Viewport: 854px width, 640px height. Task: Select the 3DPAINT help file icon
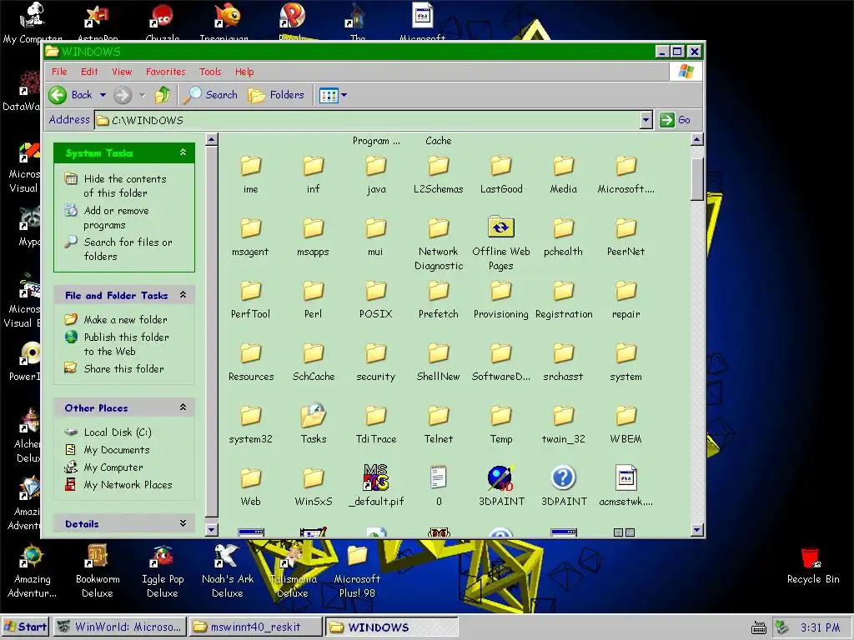tap(564, 477)
